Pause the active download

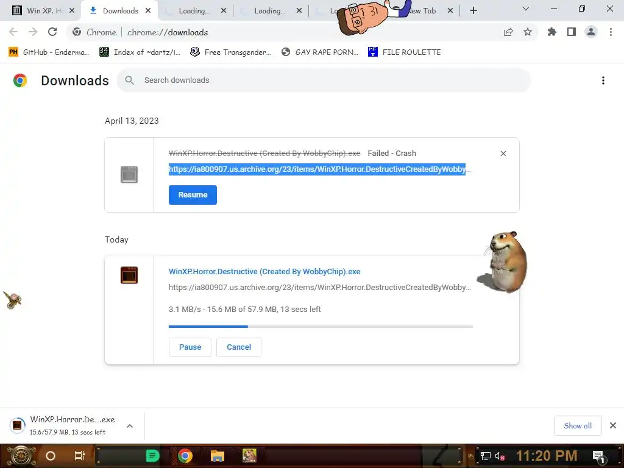190,347
